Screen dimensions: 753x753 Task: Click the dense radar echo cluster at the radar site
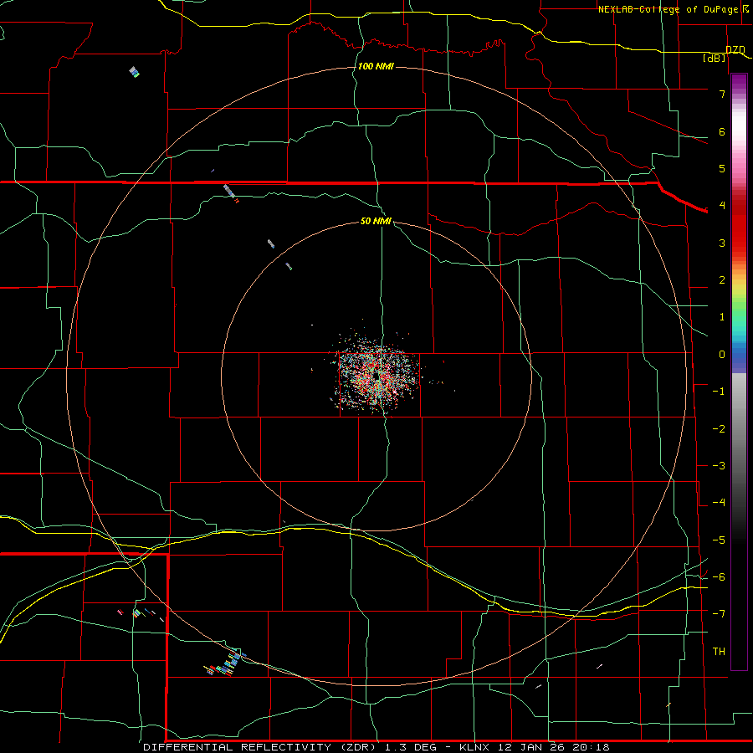click(x=377, y=375)
